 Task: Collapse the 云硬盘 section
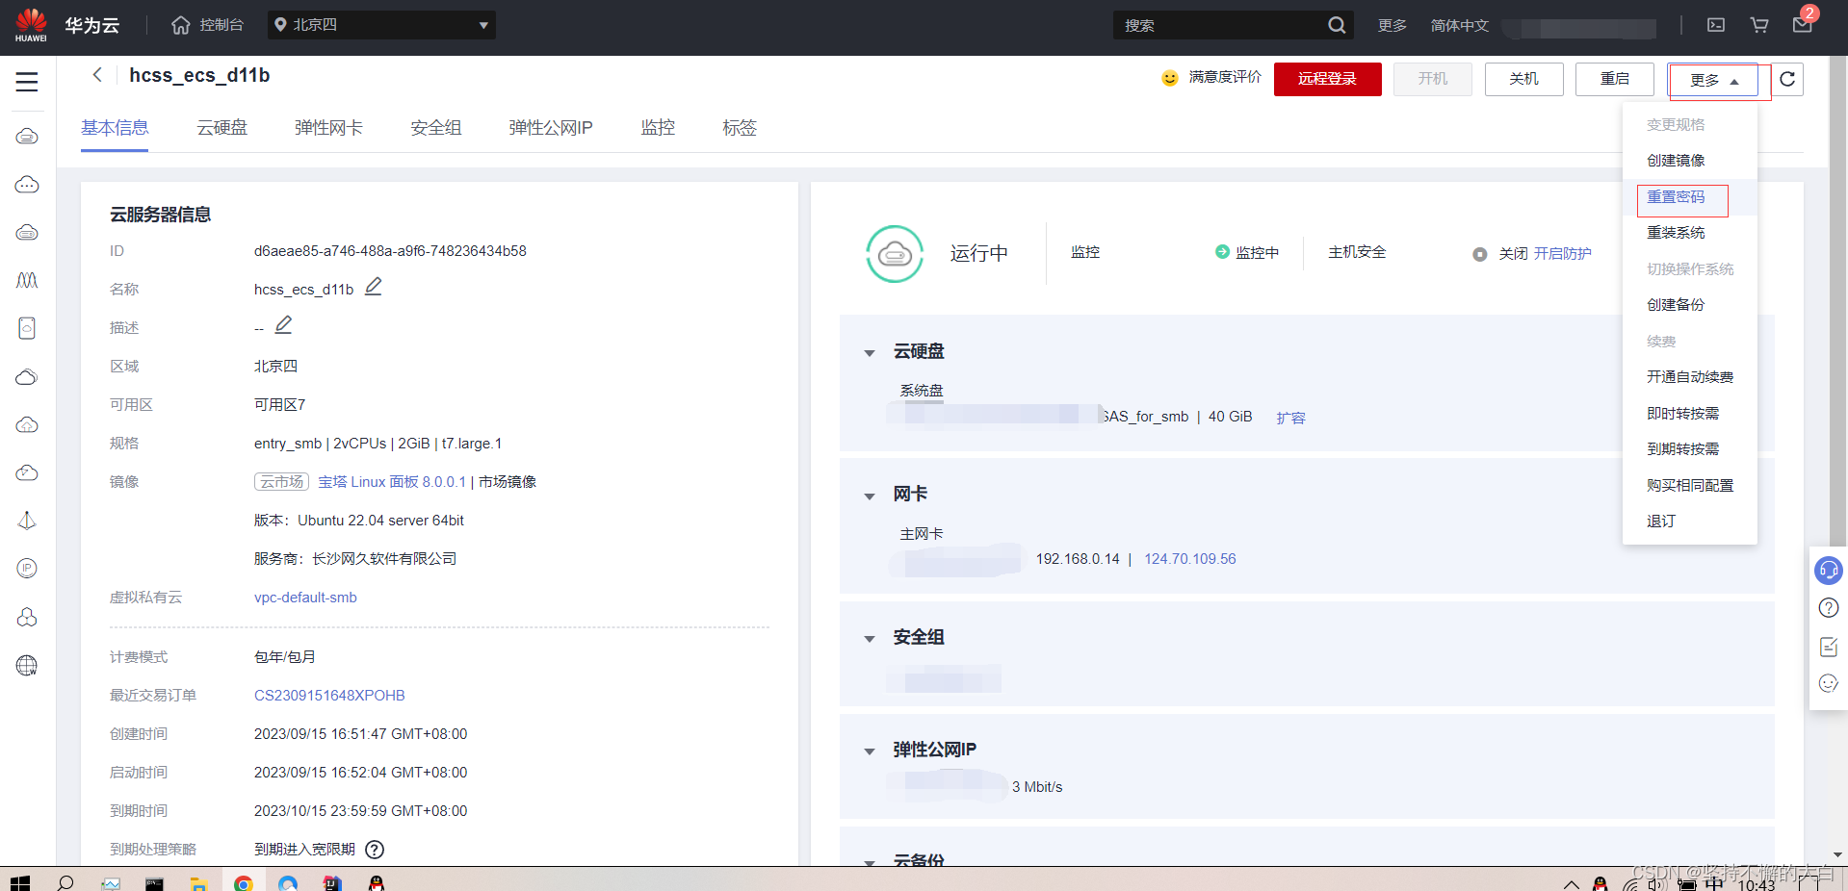(x=870, y=353)
